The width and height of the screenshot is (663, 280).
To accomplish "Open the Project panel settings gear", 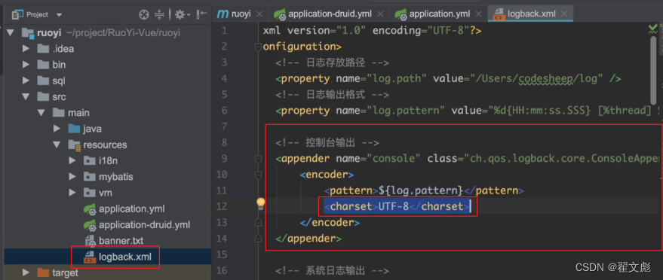I will pos(183,15).
